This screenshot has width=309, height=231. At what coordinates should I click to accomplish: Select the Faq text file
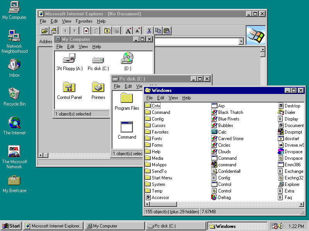click(x=285, y=198)
